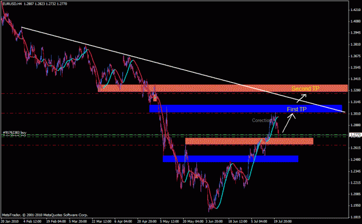Viewport: 362px width, 224px height.
Task: Click the '22 Mar 12:00' time axis label
Action: point(101,221)
